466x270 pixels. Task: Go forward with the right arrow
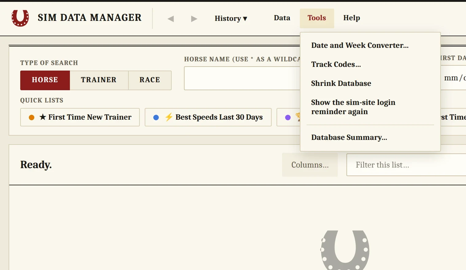tap(194, 19)
